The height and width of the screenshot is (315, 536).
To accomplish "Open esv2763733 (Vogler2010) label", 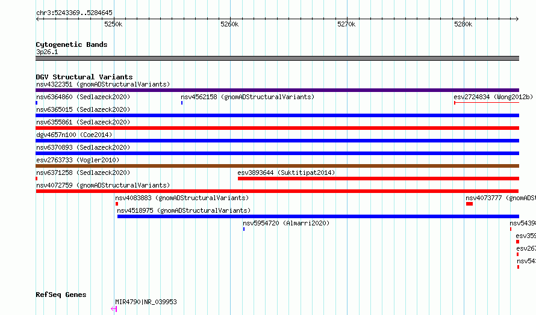I will 78,160.
